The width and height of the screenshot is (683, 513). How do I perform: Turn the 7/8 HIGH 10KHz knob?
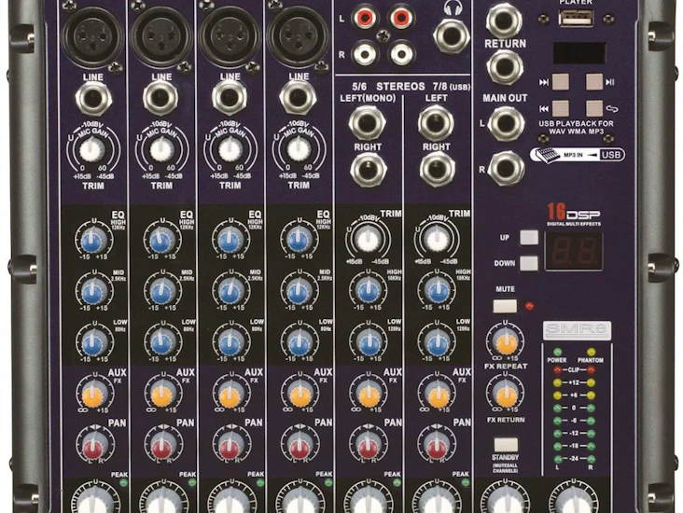437,289
